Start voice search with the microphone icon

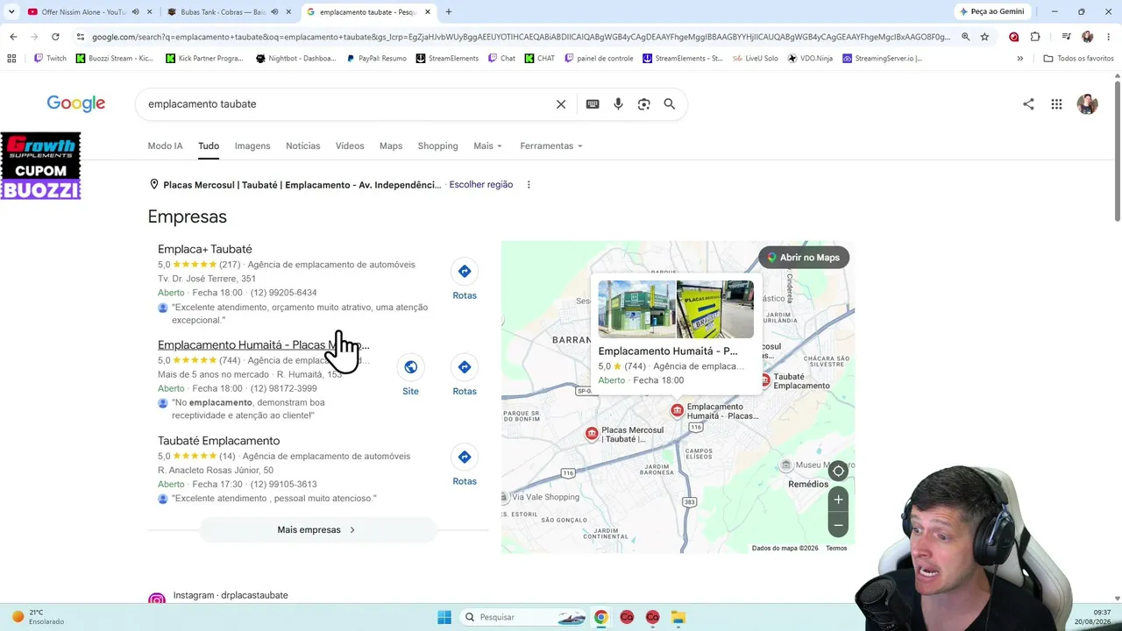618,104
